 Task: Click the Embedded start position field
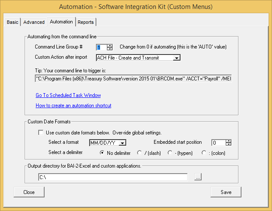(219, 143)
